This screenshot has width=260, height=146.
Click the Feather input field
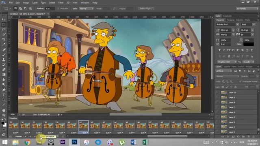[x=50, y=9]
